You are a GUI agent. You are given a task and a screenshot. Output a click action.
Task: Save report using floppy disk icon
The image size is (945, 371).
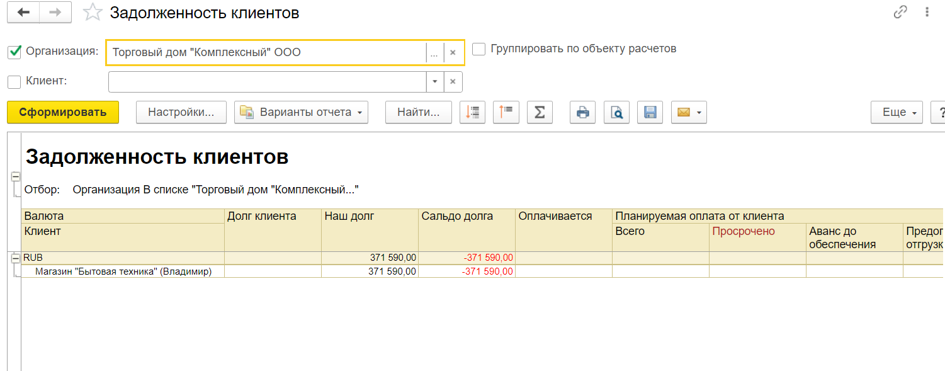pos(650,113)
